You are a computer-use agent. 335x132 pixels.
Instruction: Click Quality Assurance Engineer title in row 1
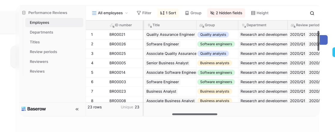pyautogui.click(x=171, y=34)
